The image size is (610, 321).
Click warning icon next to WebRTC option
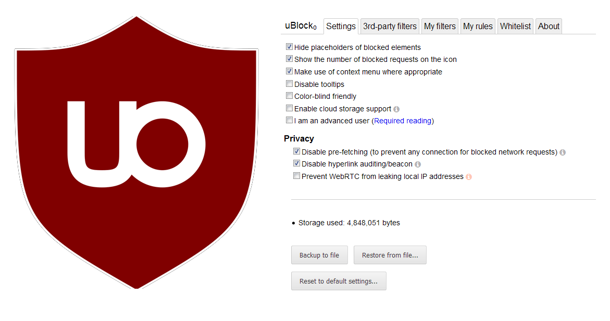pyautogui.click(x=468, y=176)
